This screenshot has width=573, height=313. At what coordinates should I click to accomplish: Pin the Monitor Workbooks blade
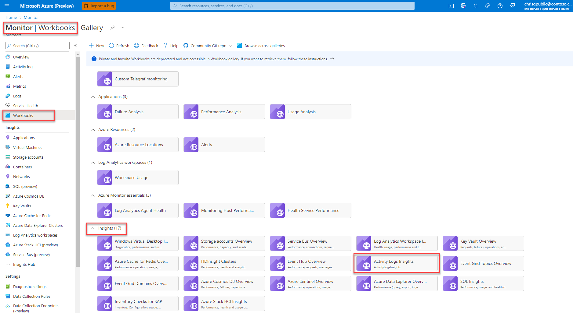113,28
